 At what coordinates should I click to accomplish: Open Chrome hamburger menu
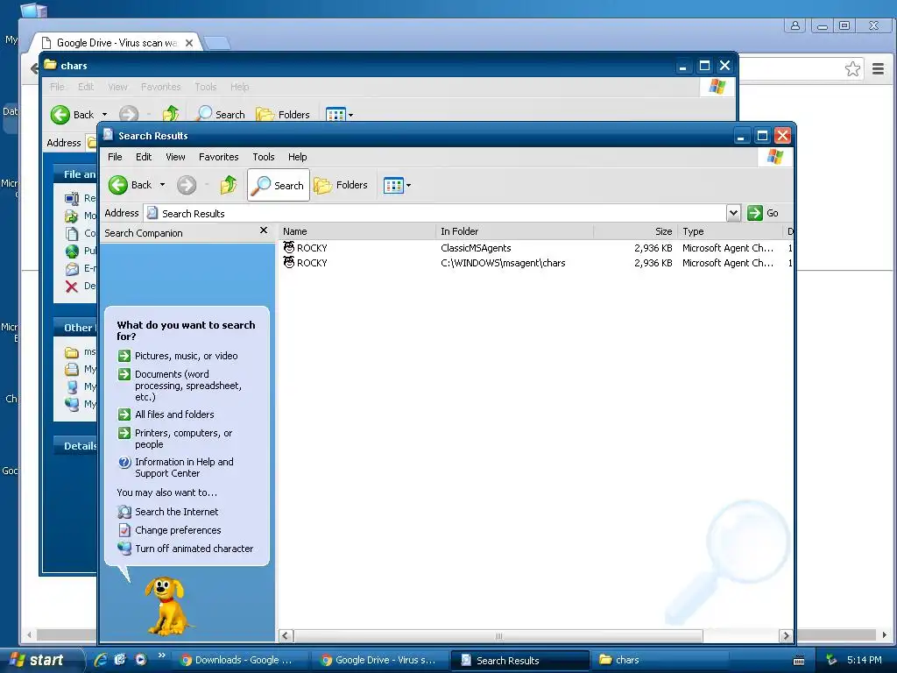click(x=878, y=69)
